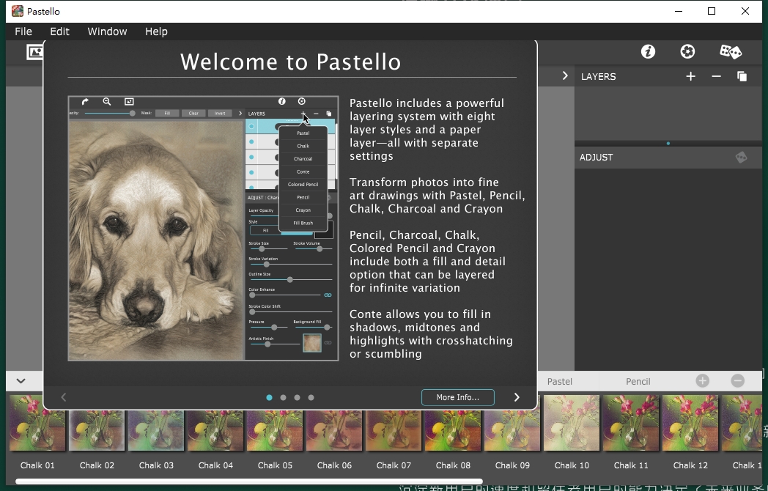Click the LAYERS panel header
Screen dimensions: 768x491
pyautogui.click(x=668, y=76)
